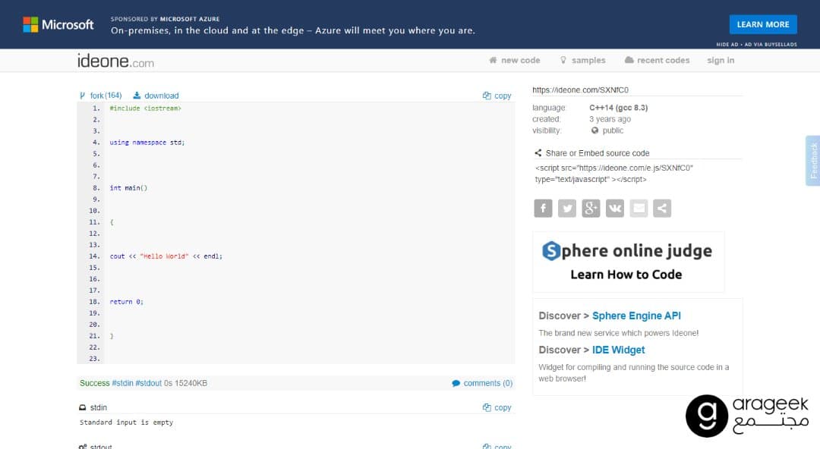Click the Share or Embed source code heading

[592, 153]
